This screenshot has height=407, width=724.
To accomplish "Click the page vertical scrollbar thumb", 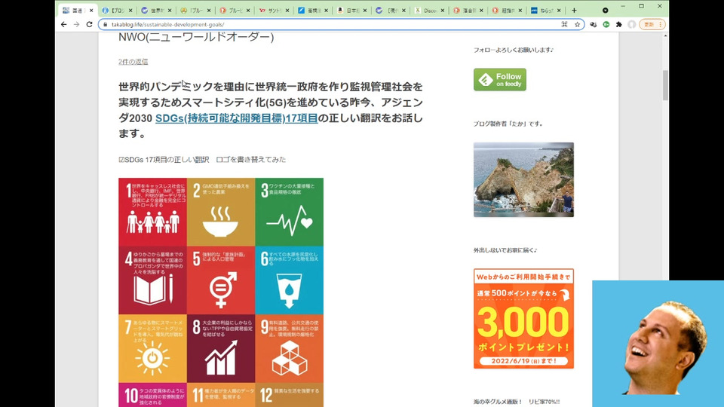I will 665,84.
